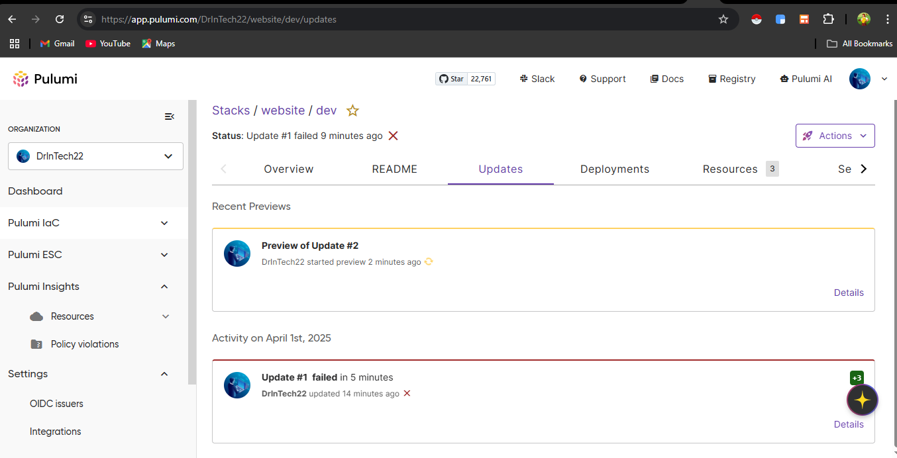Go to Dashboard in the sidebar
897x458 pixels.
35,191
